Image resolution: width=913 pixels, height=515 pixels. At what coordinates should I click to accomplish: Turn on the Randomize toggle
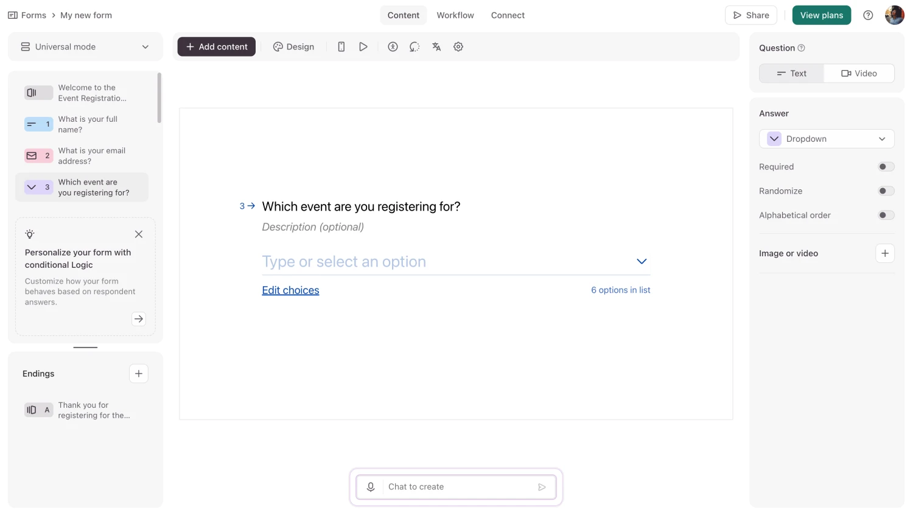(886, 191)
